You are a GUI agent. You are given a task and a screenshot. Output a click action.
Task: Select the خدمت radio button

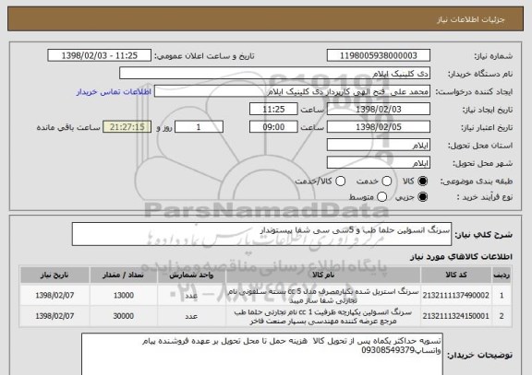pos(386,182)
